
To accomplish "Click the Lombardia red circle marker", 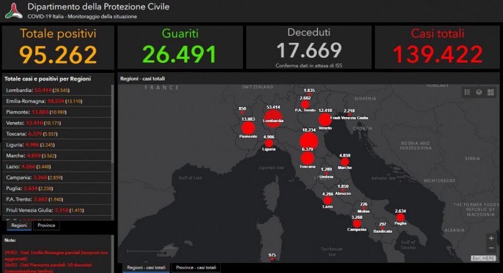I will click(272, 118).
